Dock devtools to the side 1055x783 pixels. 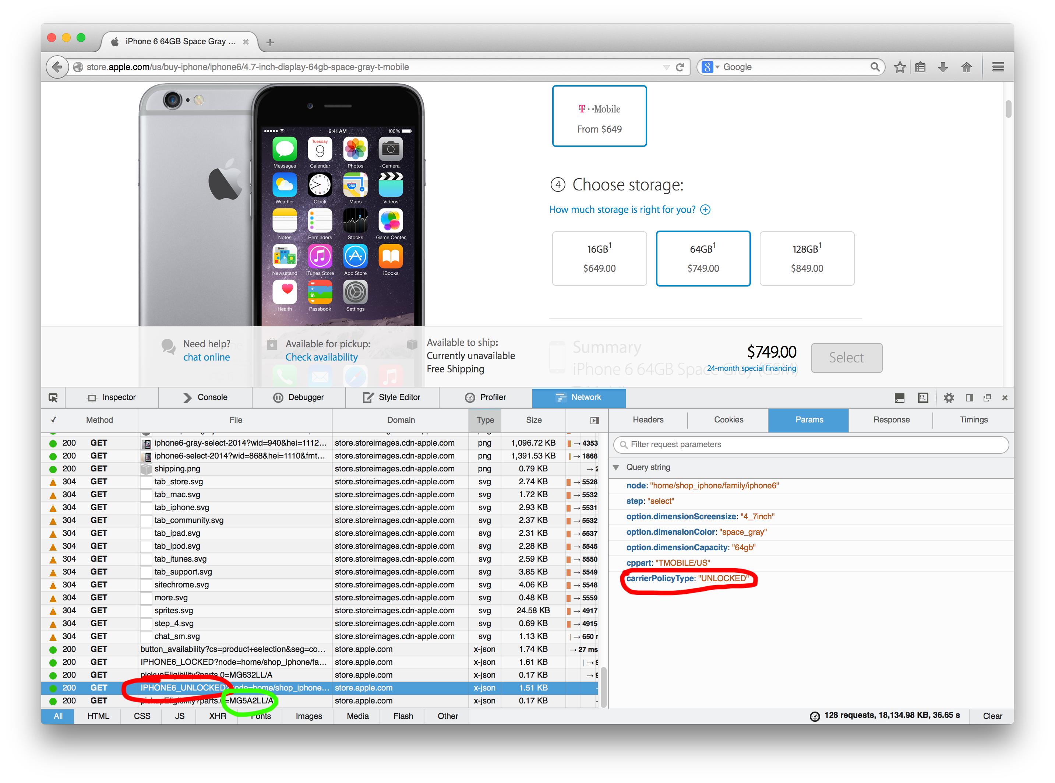969,398
